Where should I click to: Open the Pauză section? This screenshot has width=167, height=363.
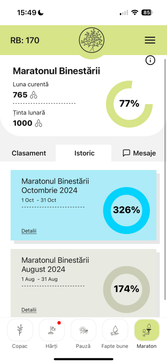point(83,334)
